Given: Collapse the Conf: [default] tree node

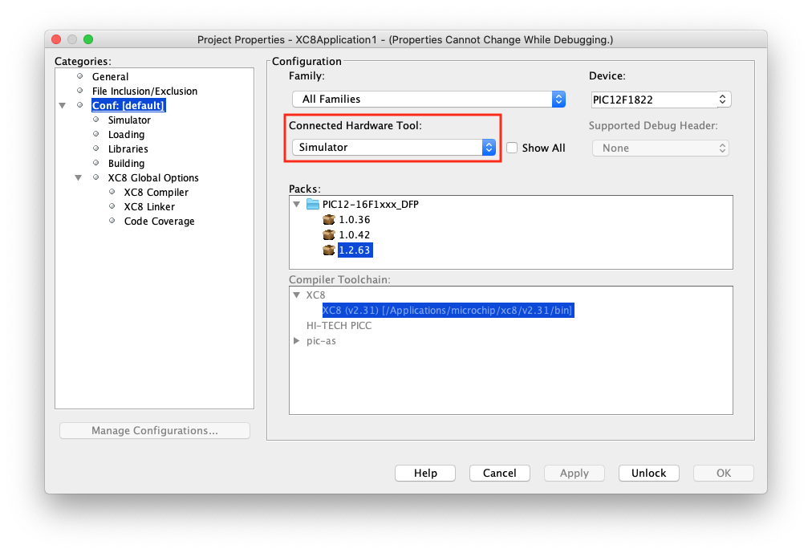Looking at the screenshot, I should pos(63,106).
